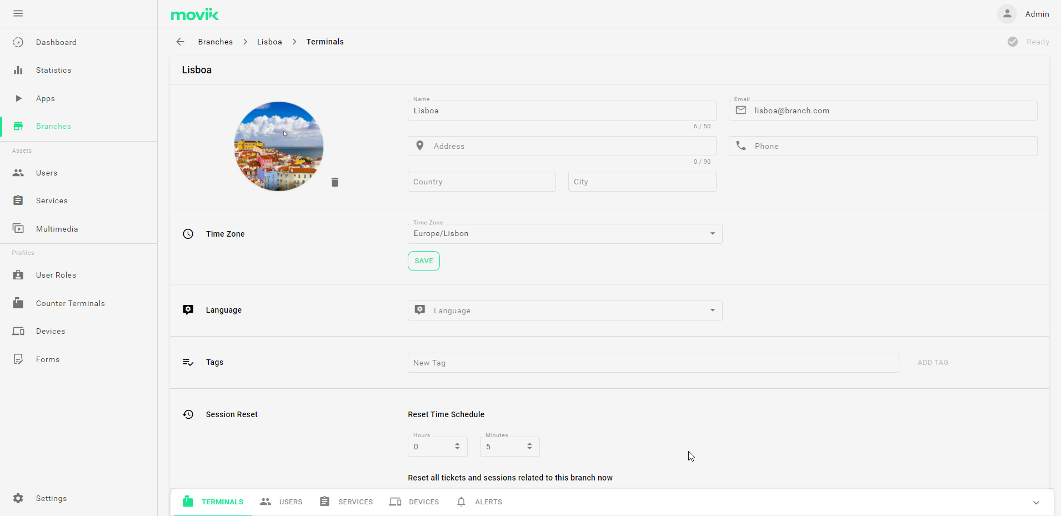This screenshot has height=516, width=1061.
Task: Click the Session Reset history icon
Action: (188, 414)
